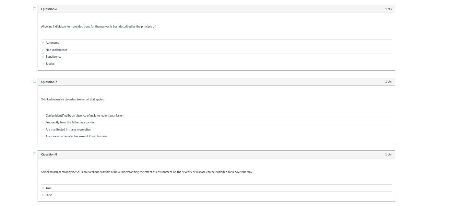Click the 1 pts label on Question 6
Viewport: 450px width, 206px height.
(x=388, y=9)
